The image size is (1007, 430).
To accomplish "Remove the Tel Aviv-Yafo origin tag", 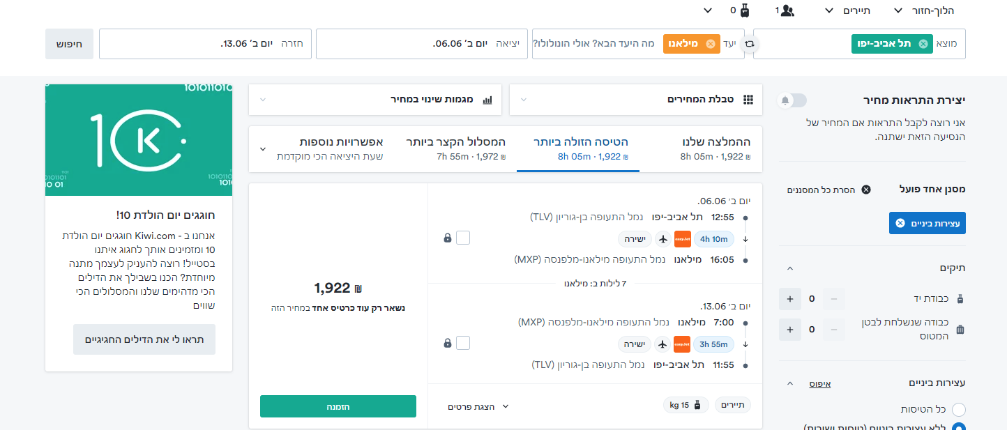I will (923, 44).
